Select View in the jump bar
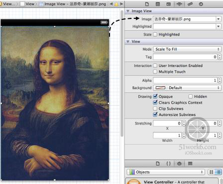The width and height of the screenshot is (223, 184). pos(27,4)
